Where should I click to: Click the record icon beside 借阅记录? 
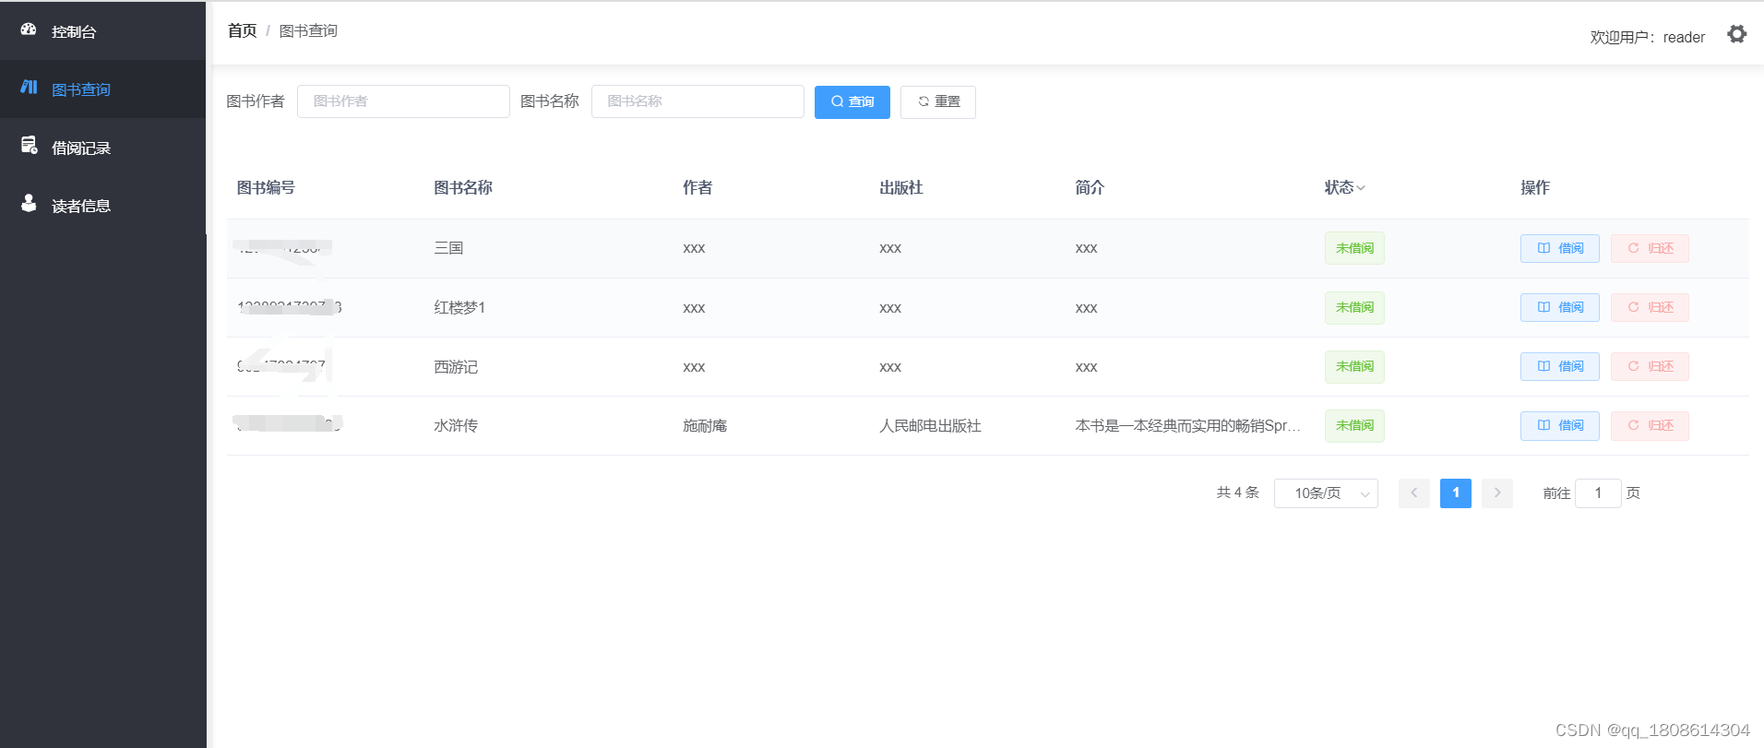(29, 146)
